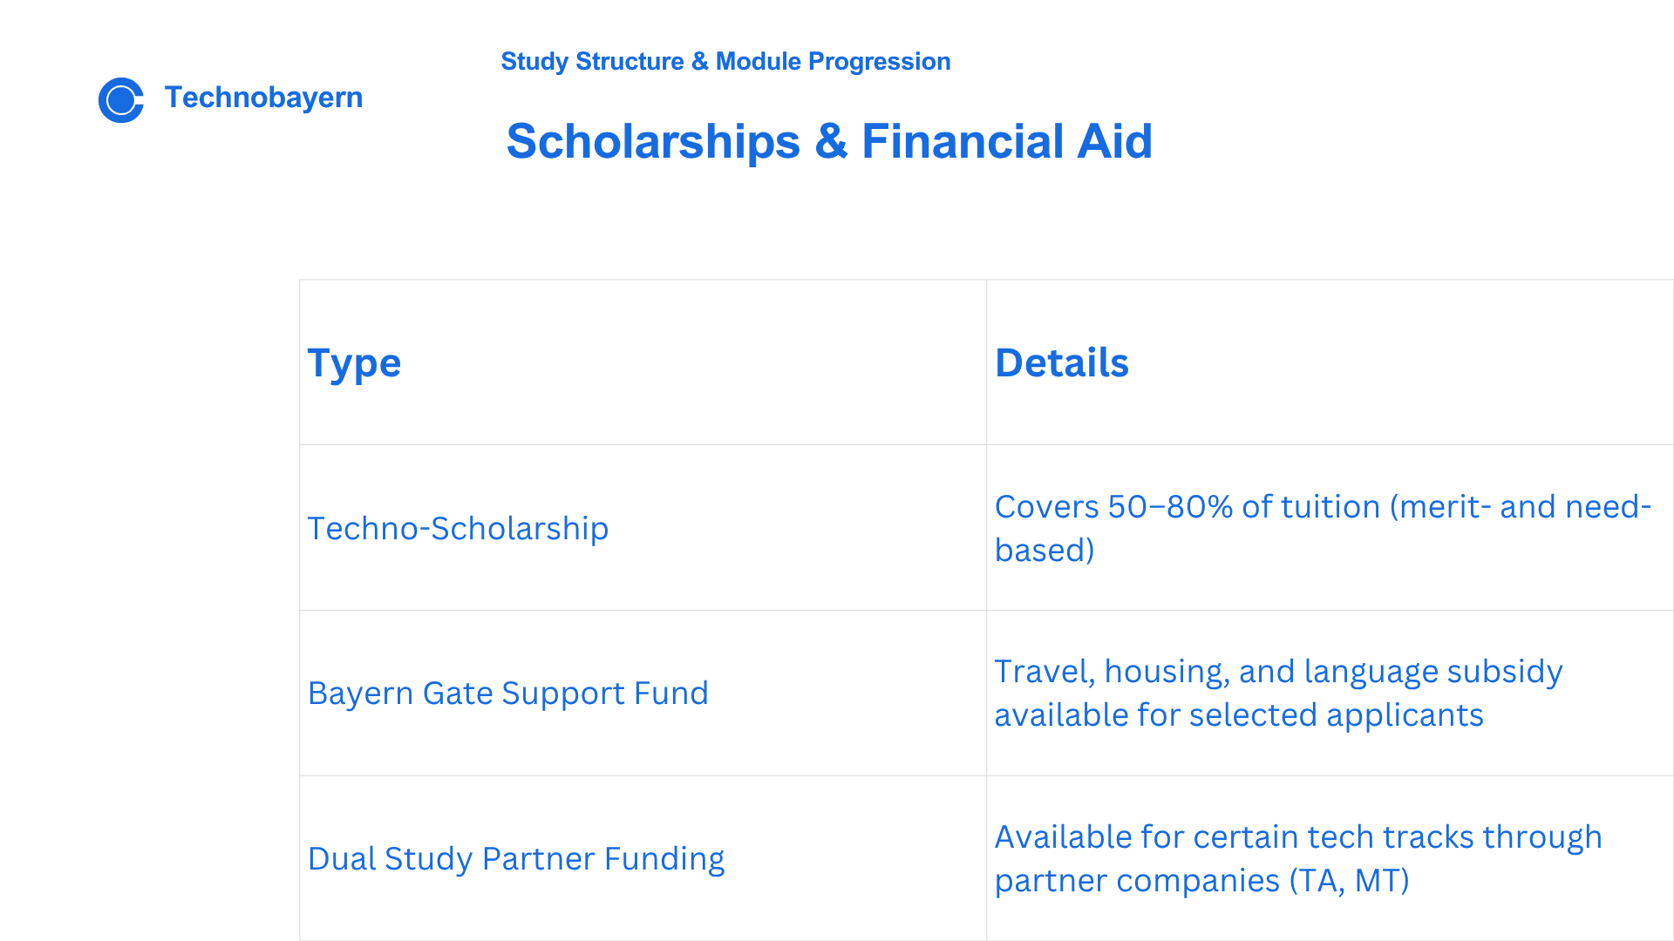Click the travel, housing, language subsidy description
Screen dimensions: 1674x941
click(1278, 693)
